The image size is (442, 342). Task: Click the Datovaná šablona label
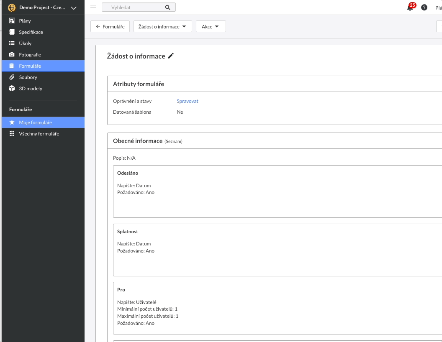132,112
